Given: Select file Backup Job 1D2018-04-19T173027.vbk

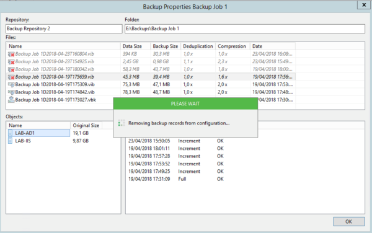Looking at the screenshot, I should pyautogui.click(x=56, y=100).
